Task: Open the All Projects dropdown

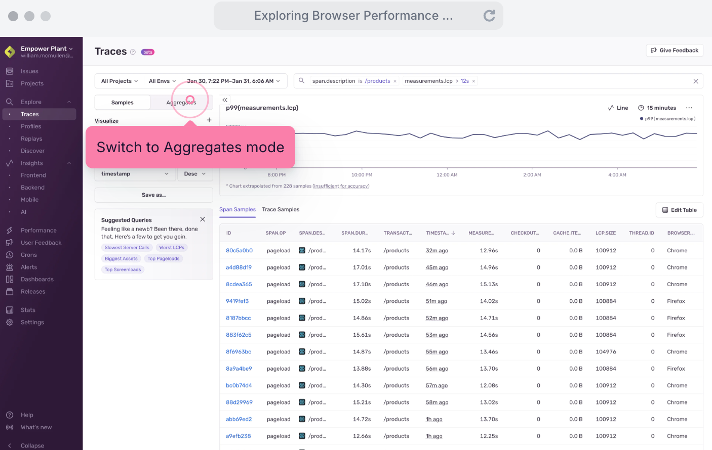Action: tap(120, 81)
